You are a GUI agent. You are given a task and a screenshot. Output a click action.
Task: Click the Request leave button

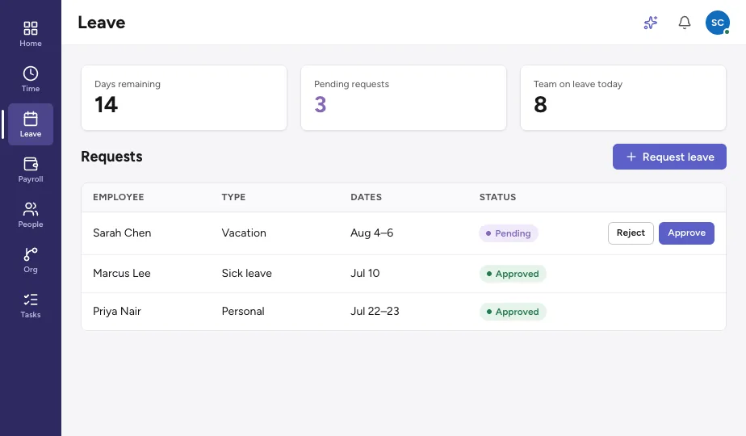[669, 157]
